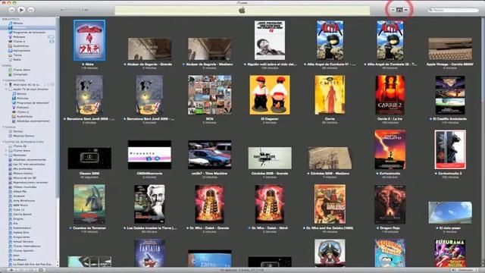Viewport: 485px width, 273px height.
Task: Open the Amy Winehouse playlist
Action: click(x=23, y=200)
